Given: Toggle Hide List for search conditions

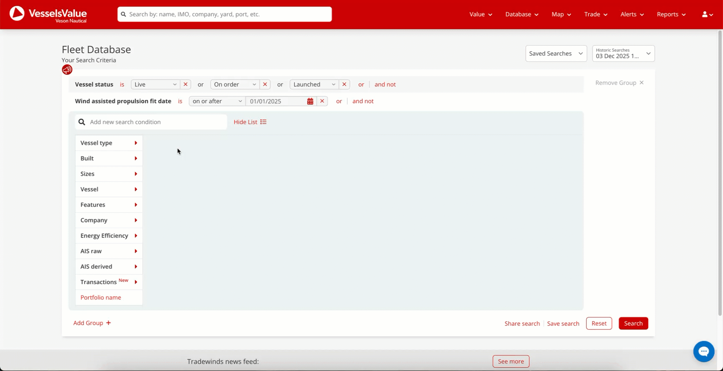Looking at the screenshot, I should pyautogui.click(x=250, y=122).
